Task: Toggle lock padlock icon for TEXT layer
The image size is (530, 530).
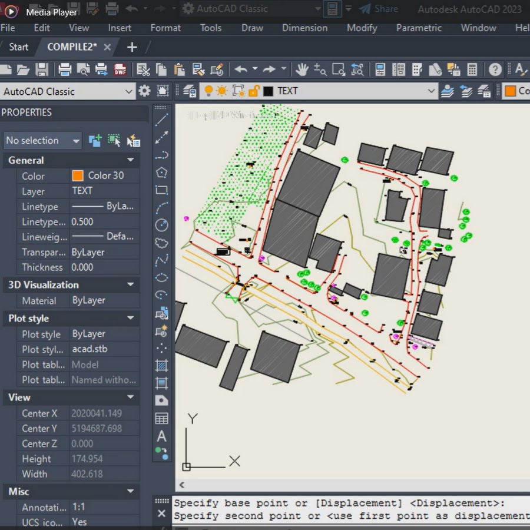Action: point(253,91)
